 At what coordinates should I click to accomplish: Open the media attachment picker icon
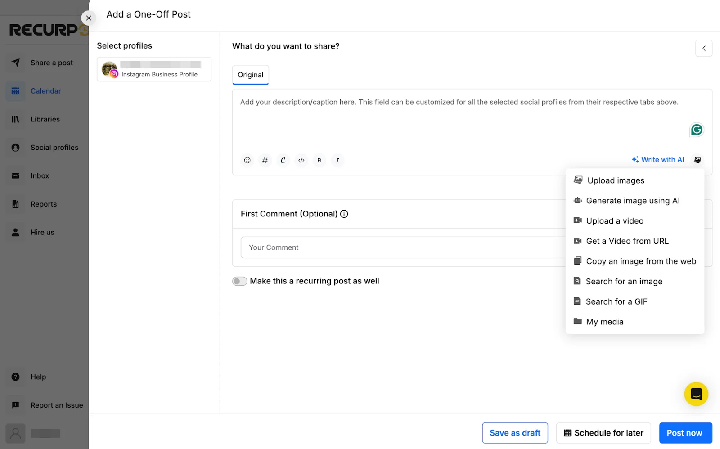pos(697,160)
